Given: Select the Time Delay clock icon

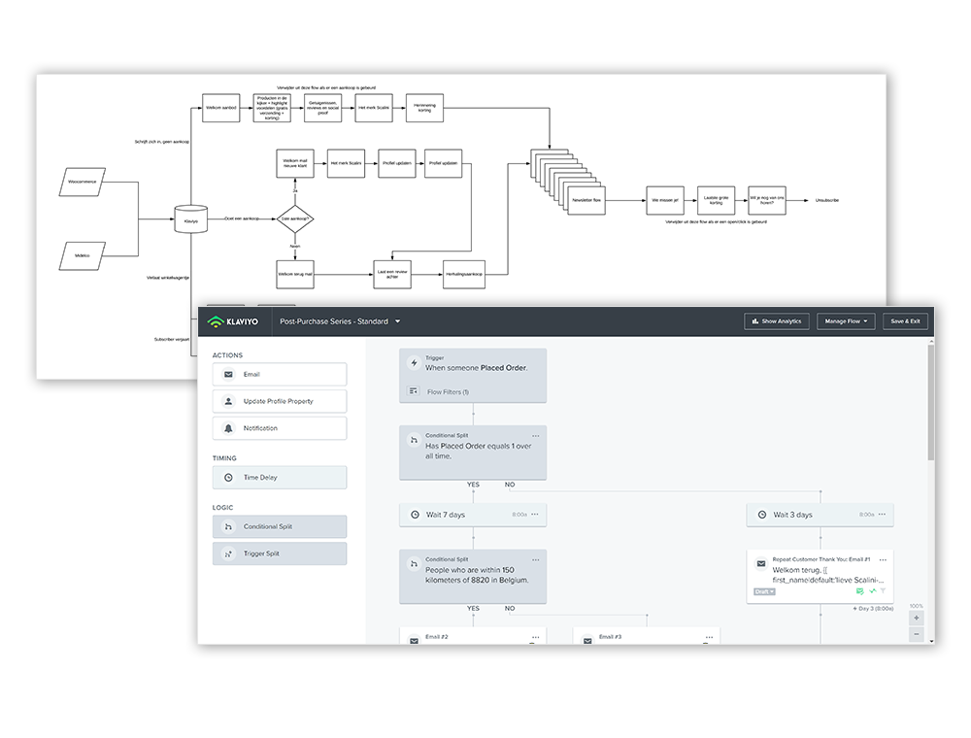Looking at the screenshot, I should [x=228, y=478].
